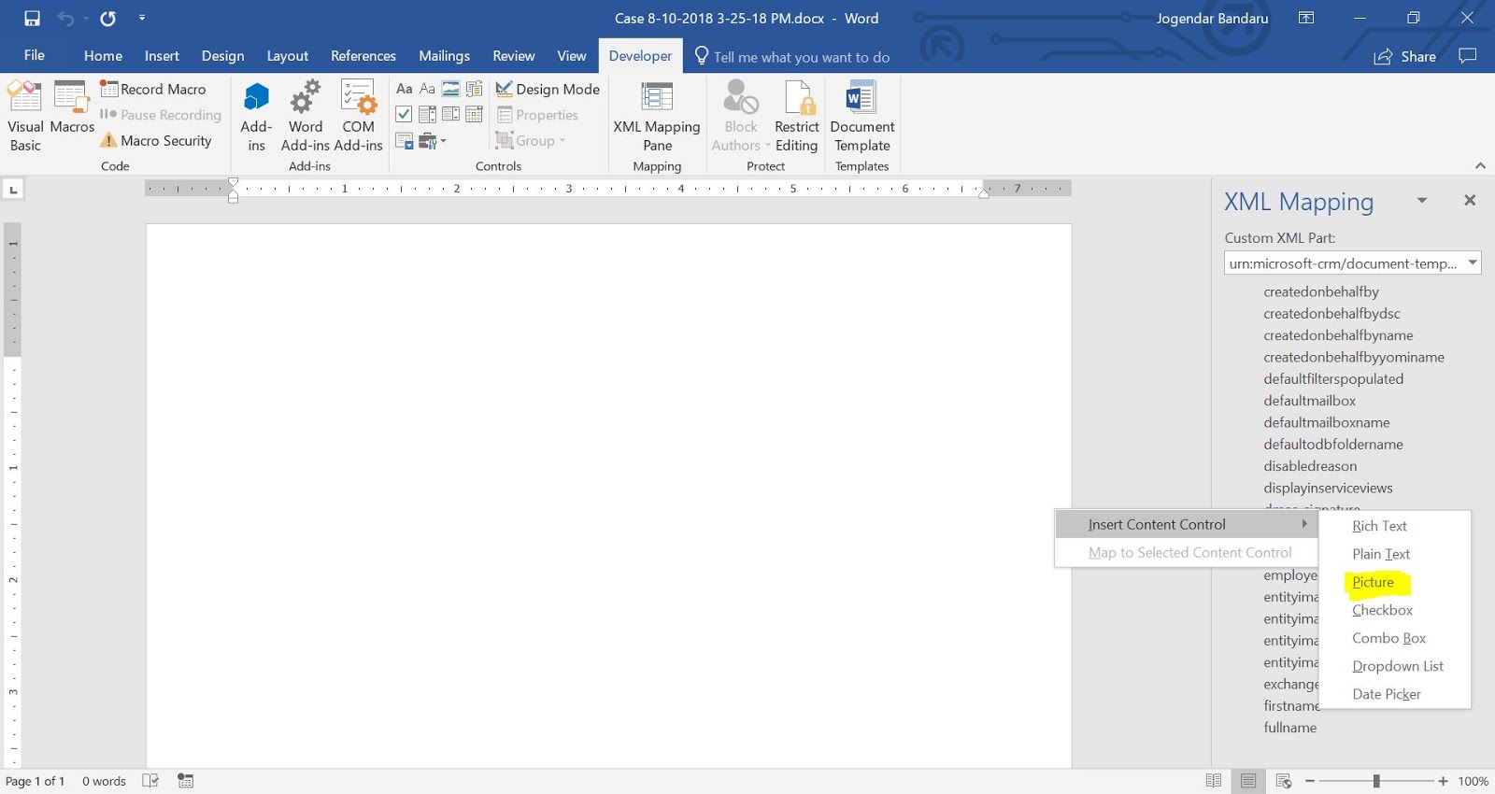Open the Add-ins store button
This screenshot has width=1495, height=794.
(x=256, y=116)
